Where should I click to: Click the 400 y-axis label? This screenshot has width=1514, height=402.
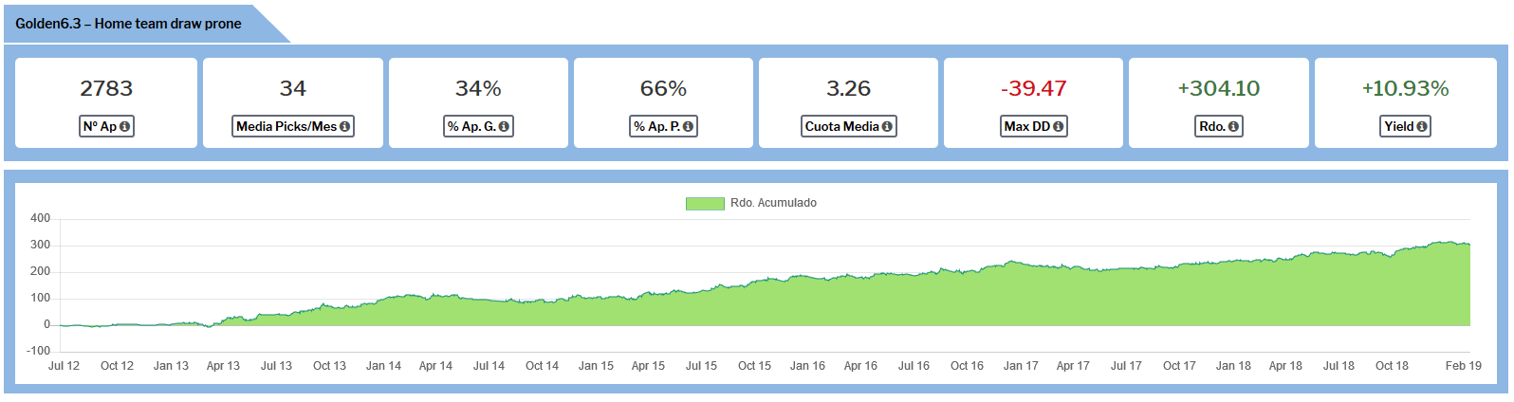(41, 218)
